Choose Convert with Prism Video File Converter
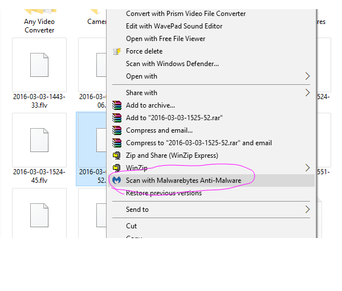This screenshot has width=342, height=291. pos(186,14)
